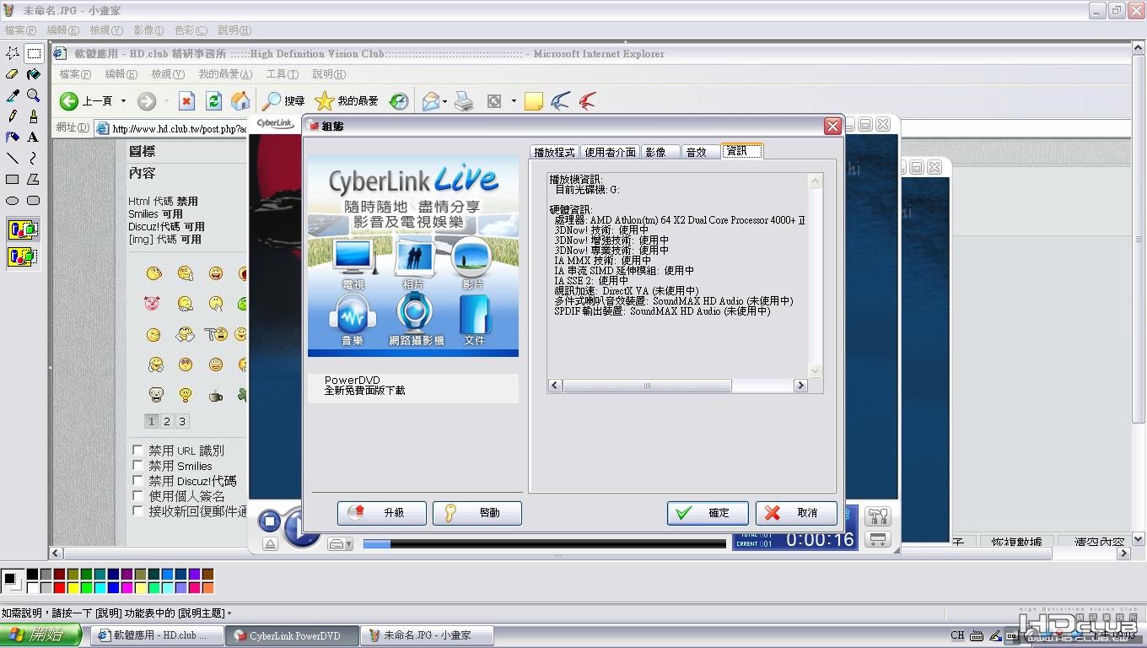
Task: Select the straight Line tool
Action: pyautogui.click(x=13, y=158)
